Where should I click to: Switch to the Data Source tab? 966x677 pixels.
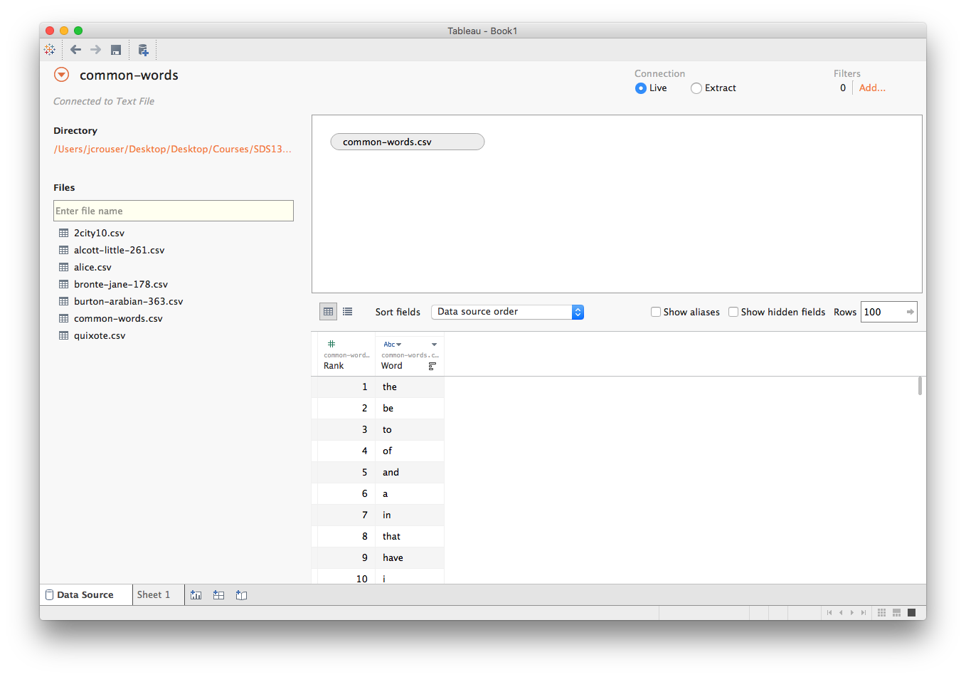pyautogui.click(x=85, y=595)
